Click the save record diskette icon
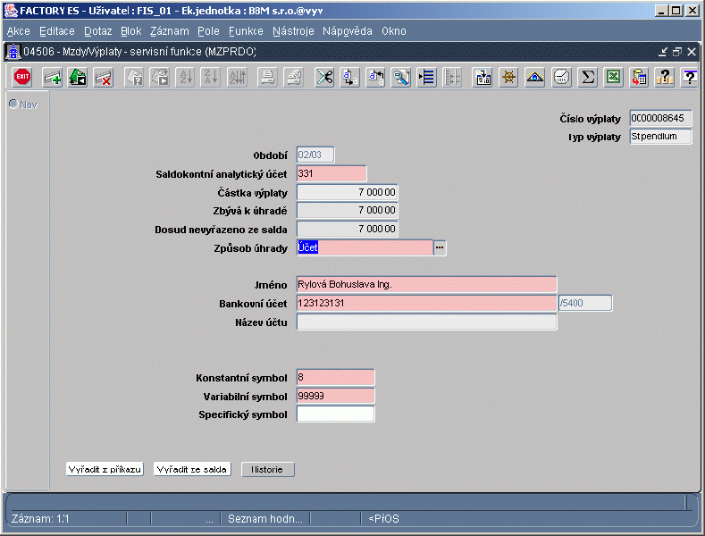 [x=78, y=77]
